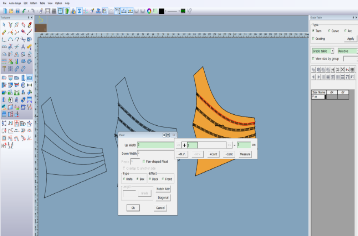Screen dimensions: 358x236
Task: Click the black color swatch in the toolbar
Action: tap(162, 11)
